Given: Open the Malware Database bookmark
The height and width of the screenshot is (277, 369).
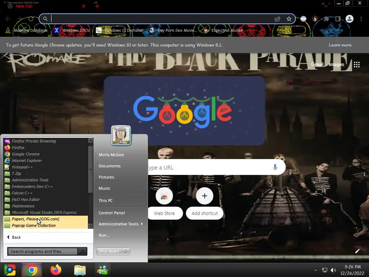Looking at the screenshot, I should [x=27, y=30].
